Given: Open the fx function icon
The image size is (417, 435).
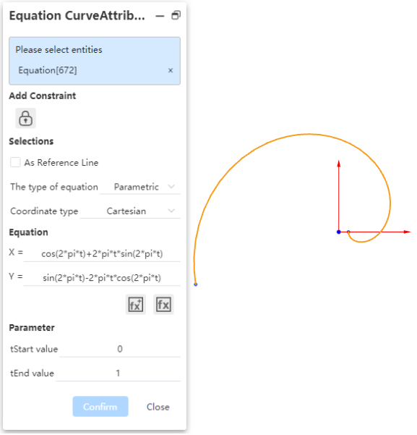Looking at the screenshot, I should pos(163,305).
